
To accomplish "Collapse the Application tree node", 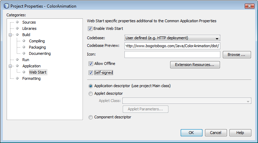I will [10, 66].
